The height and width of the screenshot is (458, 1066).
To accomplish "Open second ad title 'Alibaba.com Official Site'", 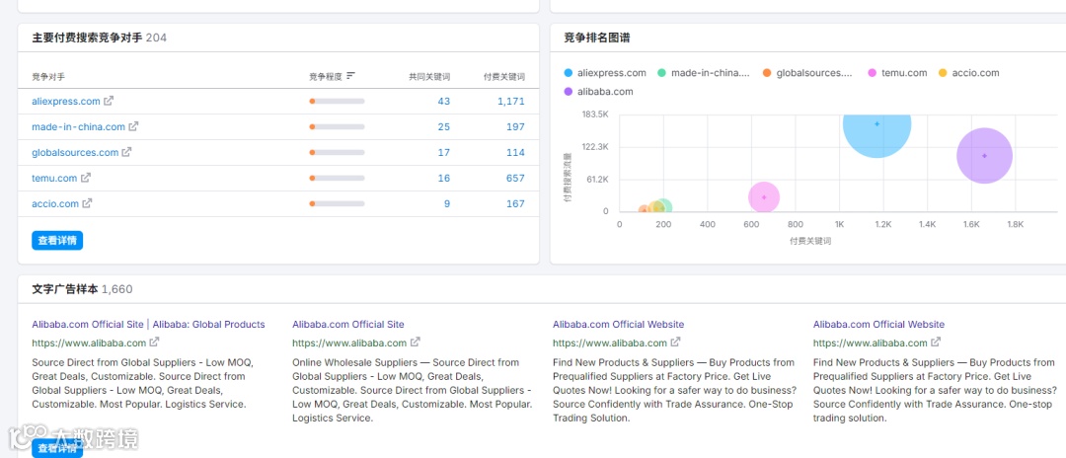I will click(348, 324).
